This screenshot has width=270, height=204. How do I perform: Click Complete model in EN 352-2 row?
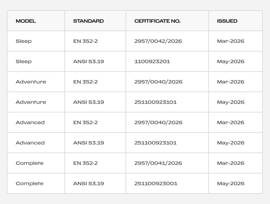tap(30, 163)
